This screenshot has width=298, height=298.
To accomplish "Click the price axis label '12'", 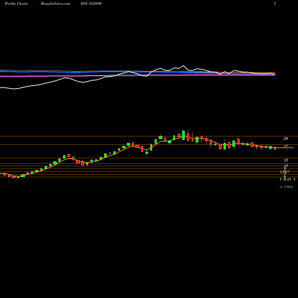I will coord(286,160).
